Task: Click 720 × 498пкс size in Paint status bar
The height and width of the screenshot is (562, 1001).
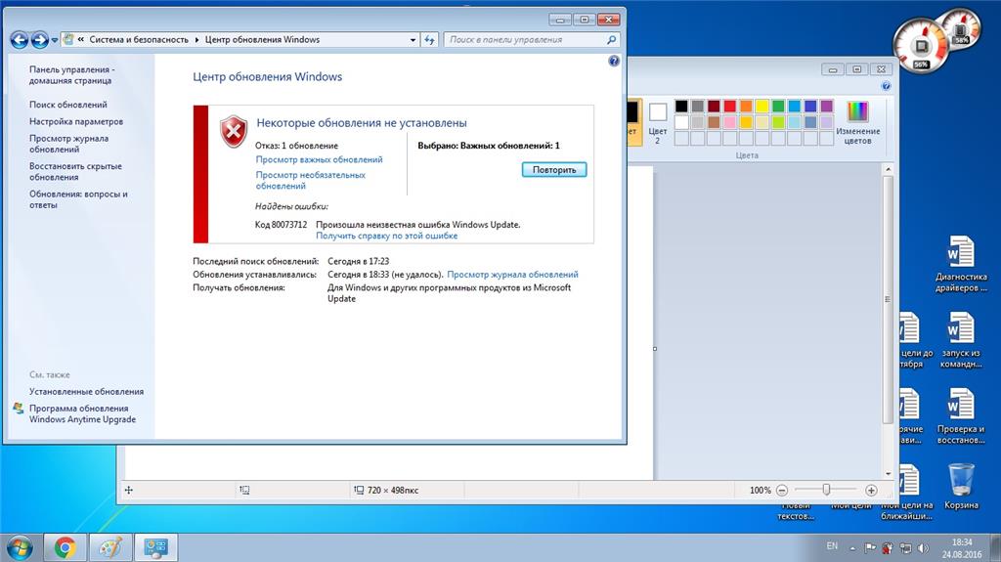Action: (393, 491)
